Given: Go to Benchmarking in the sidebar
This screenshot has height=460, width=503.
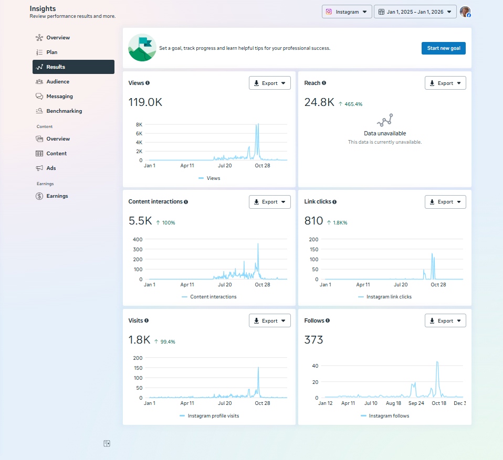Looking at the screenshot, I should pos(64,111).
